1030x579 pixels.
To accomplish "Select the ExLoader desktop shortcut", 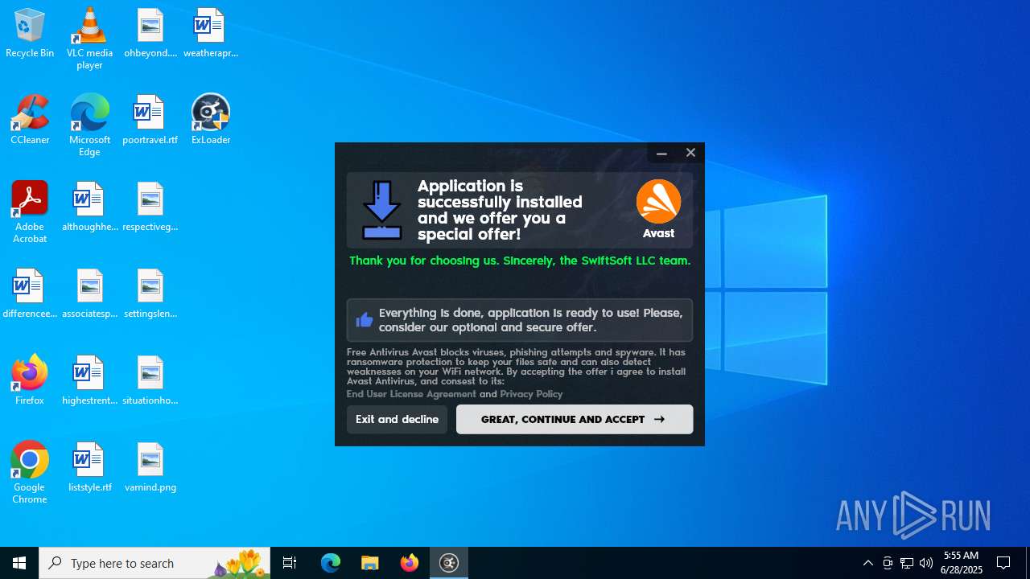I will tap(211, 120).
